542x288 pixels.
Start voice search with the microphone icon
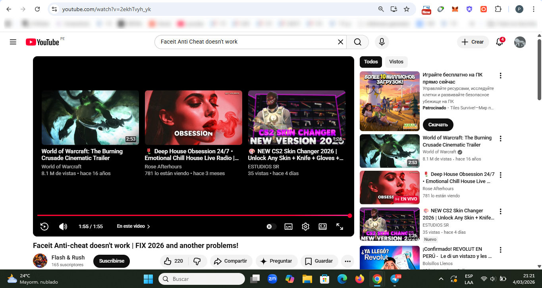(382, 42)
